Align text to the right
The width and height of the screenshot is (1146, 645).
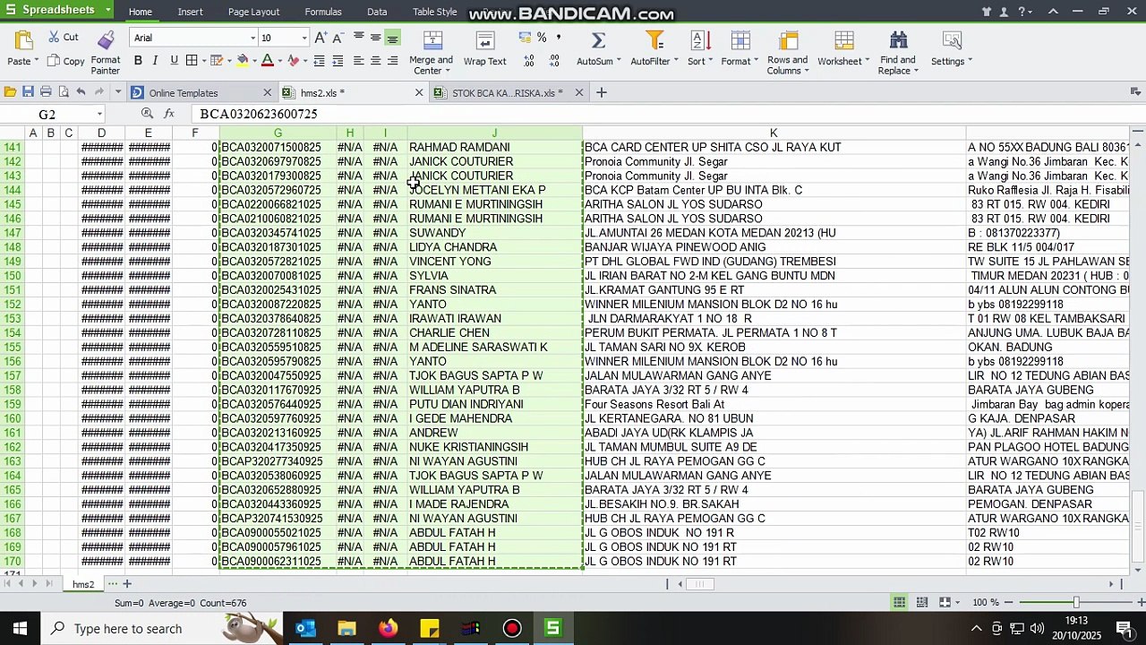pyautogui.click(x=392, y=61)
